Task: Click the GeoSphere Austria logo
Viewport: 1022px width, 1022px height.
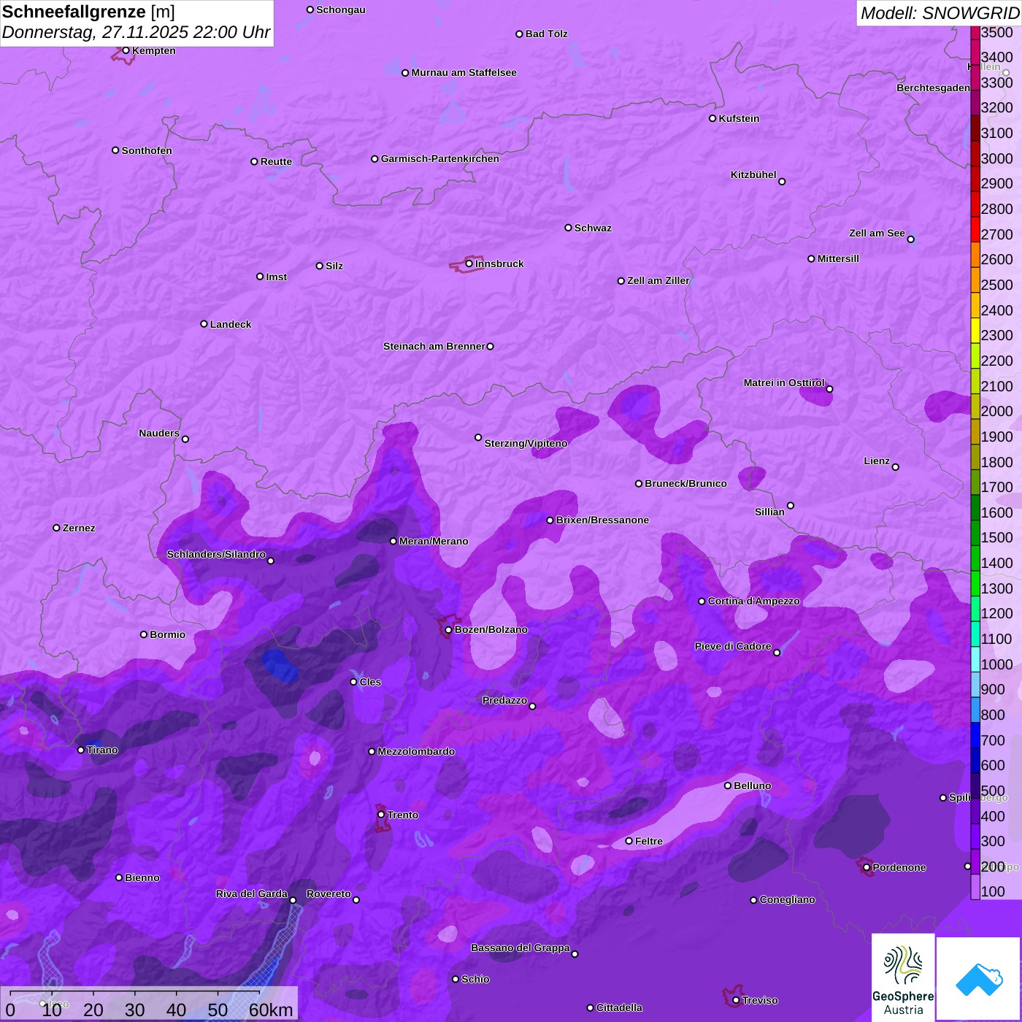Action: [903, 977]
